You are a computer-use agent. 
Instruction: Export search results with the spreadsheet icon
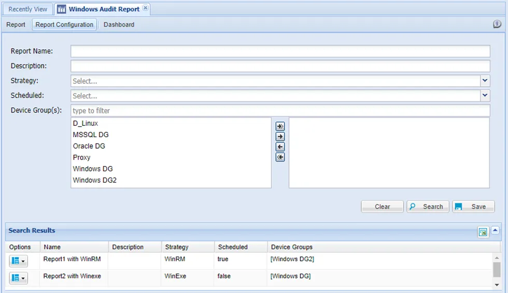tap(483, 232)
